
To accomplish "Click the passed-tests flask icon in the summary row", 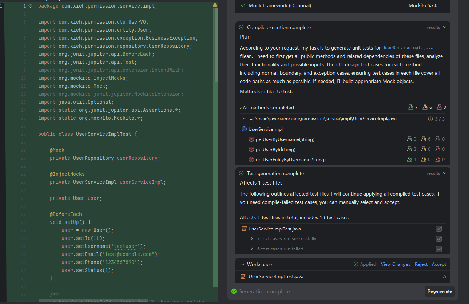I will [x=411, y=107].
